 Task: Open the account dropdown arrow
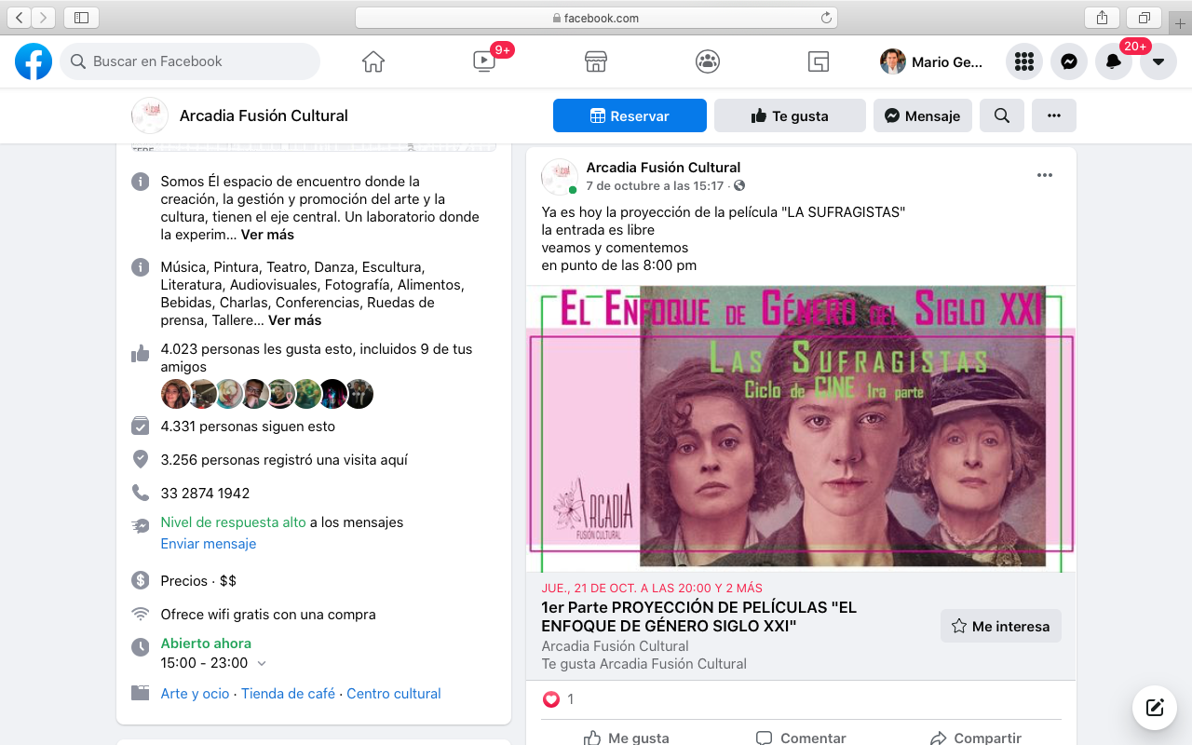(1158, 61)
